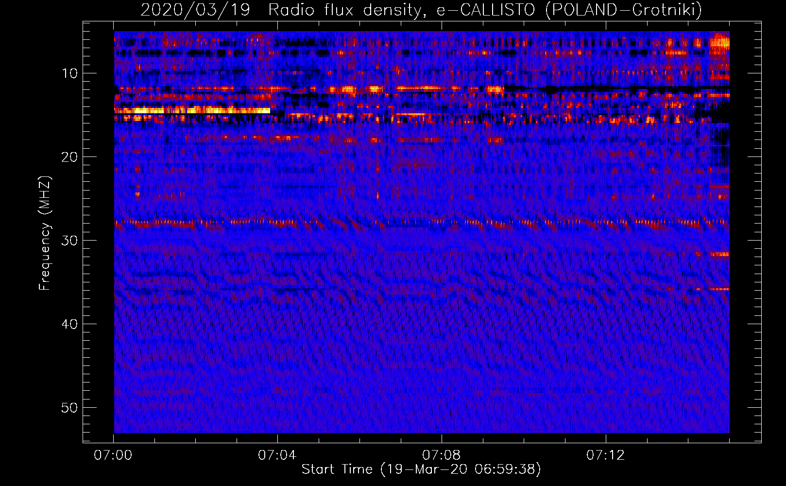786x486 pixels.
Task: Click the plot title mentioning e-CALLISTO POLAND-Grotniki
Action: [421, 9]
